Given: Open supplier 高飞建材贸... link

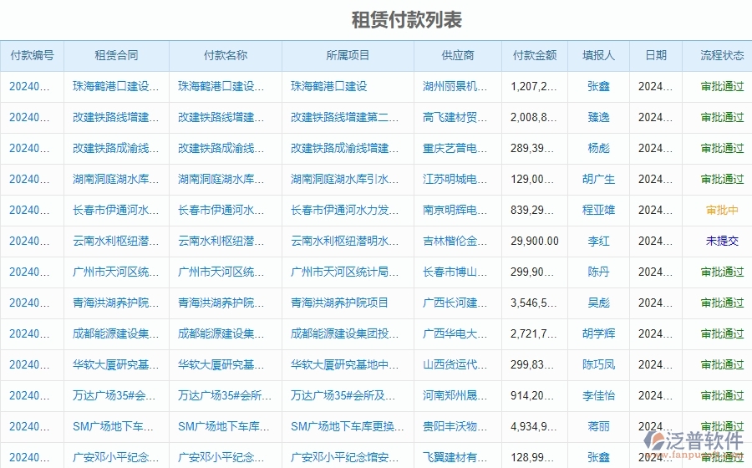Looking at the screenshot, I should pos(455,118).
